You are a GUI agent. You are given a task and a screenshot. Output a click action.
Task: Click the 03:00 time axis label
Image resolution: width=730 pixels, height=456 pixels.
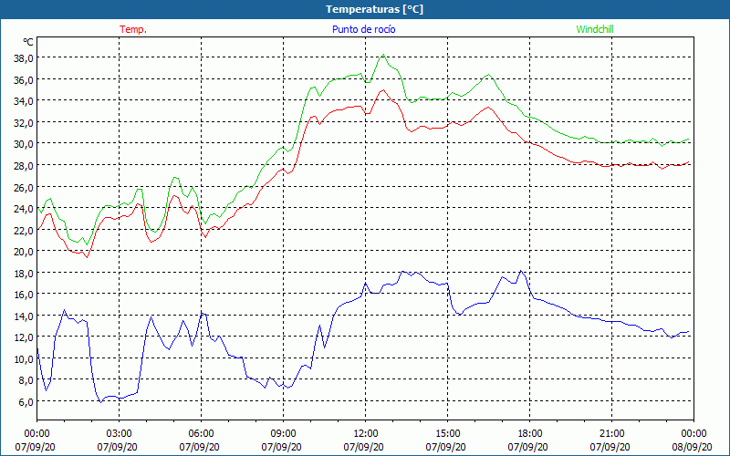pyautogui.click(x=120, y=434)
